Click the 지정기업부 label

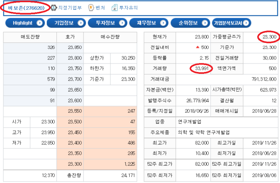click(x=70, y=8)
